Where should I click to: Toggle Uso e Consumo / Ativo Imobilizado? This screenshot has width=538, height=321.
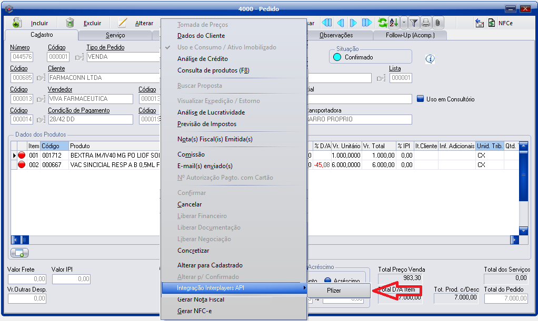coord(226,47)
